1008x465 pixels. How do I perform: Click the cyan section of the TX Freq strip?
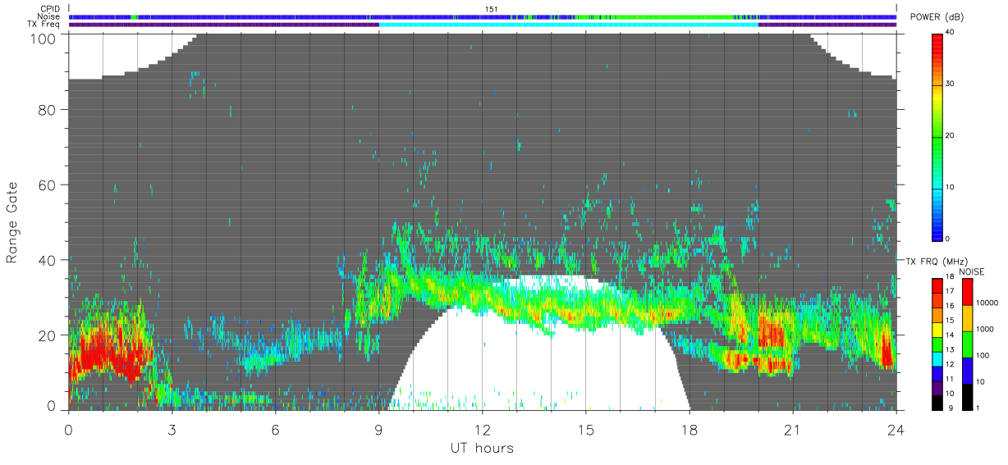pos(569,25)
